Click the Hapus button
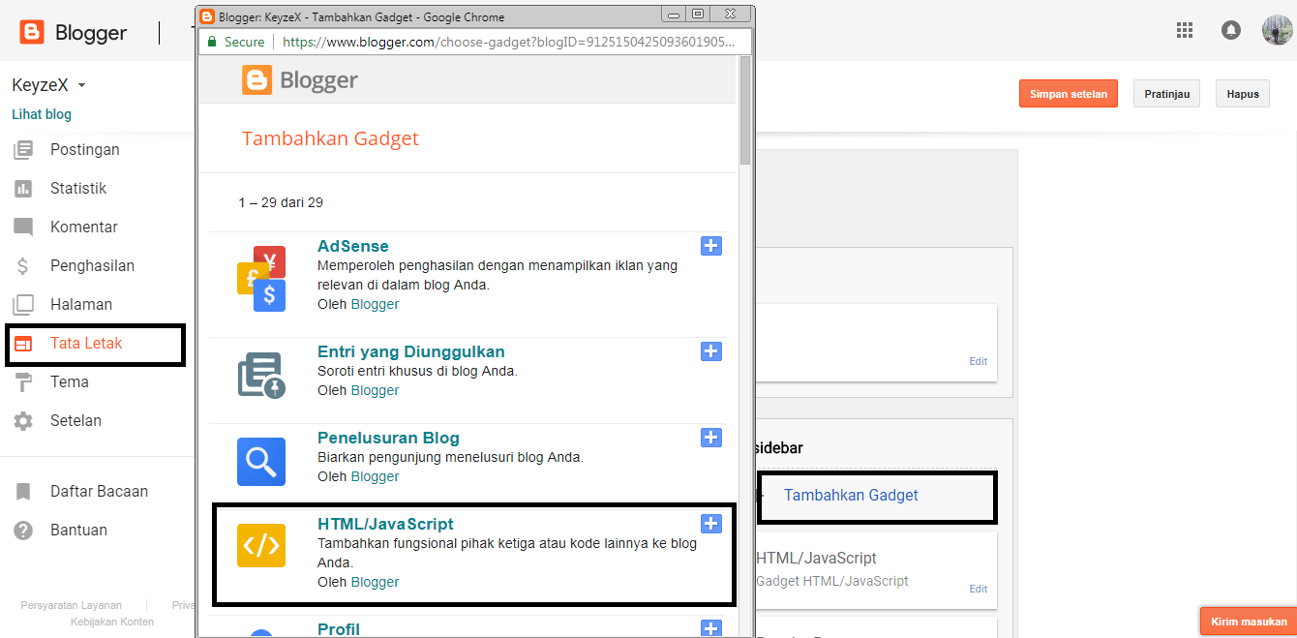This screenshot has height=638, width=1297. [1243, 94]
